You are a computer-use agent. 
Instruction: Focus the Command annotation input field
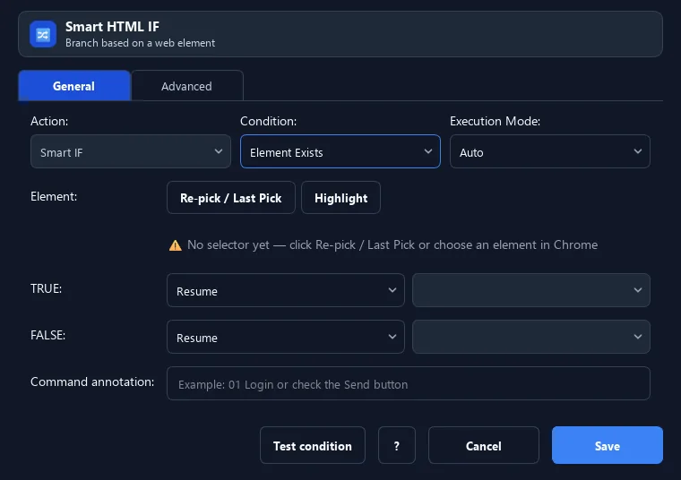(x=409, y=383)
